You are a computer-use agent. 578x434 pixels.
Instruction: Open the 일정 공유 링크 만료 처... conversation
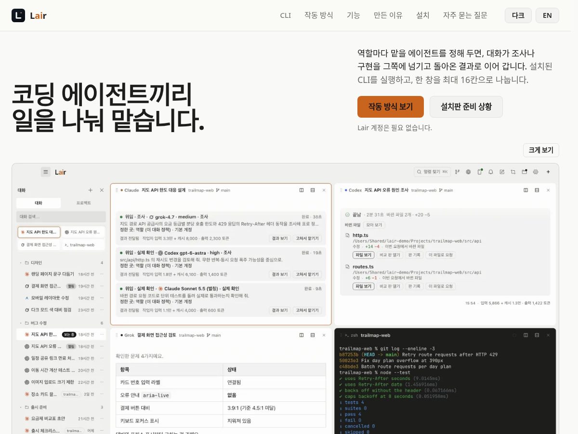[61, 358]
